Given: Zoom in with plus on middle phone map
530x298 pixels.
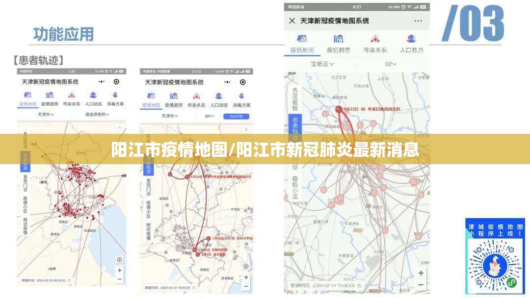Looking at the screenshot, I should click(246, 277).
